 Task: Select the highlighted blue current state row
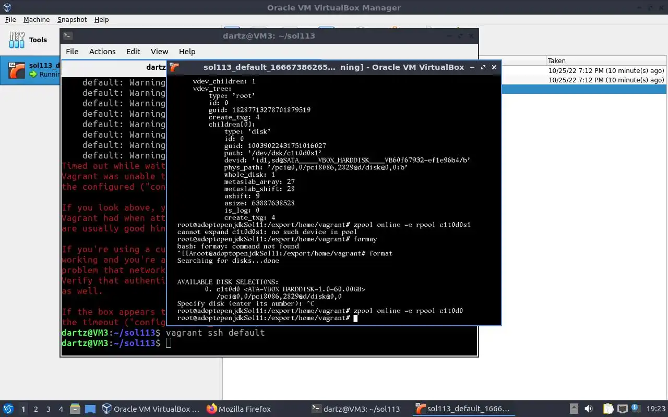584,89
